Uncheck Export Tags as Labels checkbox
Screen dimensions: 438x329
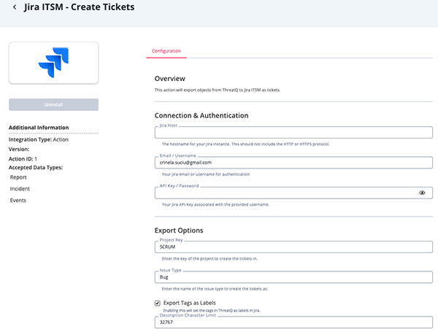coord(158,303)
